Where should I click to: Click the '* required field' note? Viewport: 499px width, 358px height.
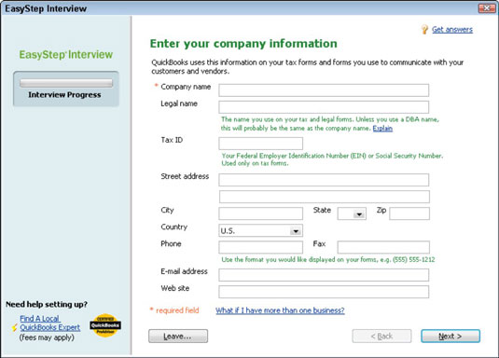tap(174, 310)
